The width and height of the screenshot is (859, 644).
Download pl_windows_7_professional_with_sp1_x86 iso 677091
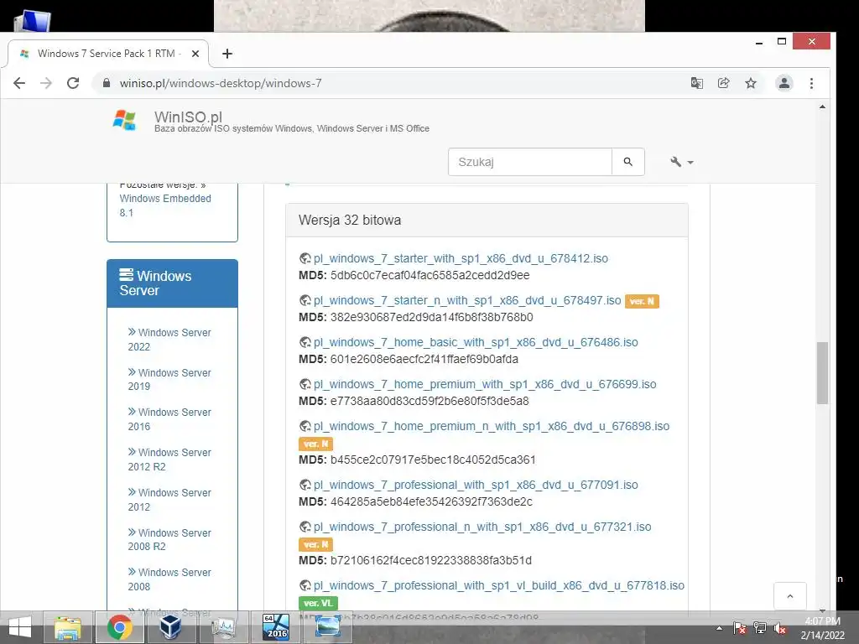[x=476, y=485]
